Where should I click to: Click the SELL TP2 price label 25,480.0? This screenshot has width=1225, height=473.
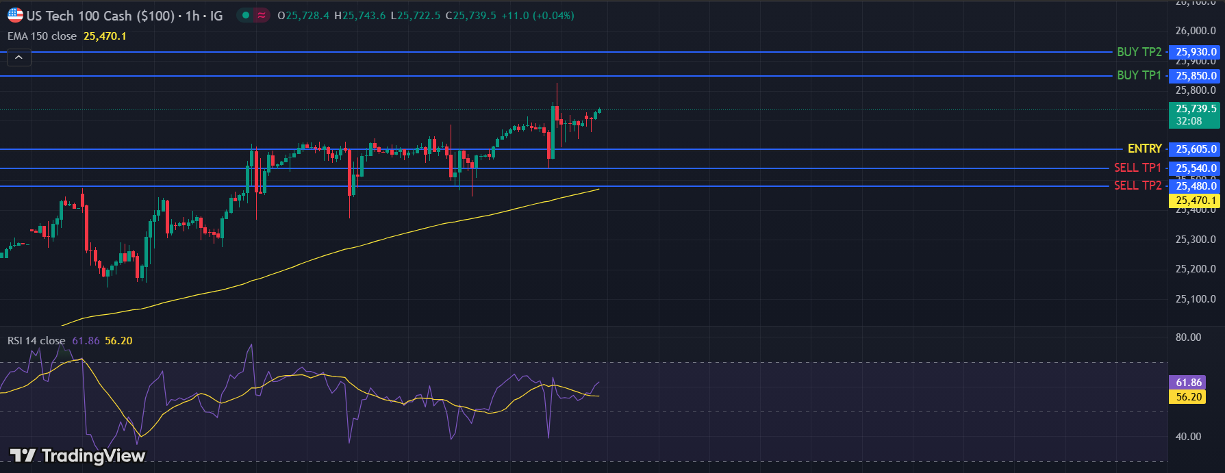pyautogui.click(x=1196, y=186)
